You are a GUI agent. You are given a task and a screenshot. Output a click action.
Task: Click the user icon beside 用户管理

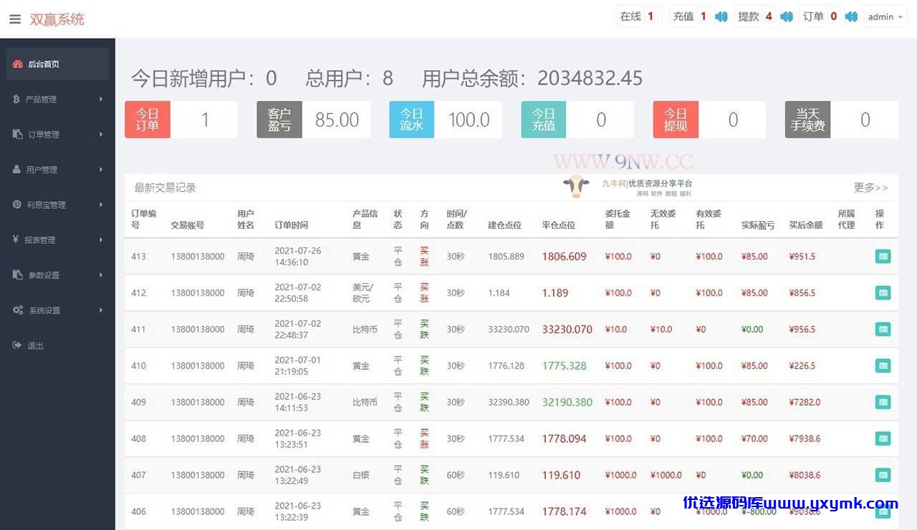[17, 170]
